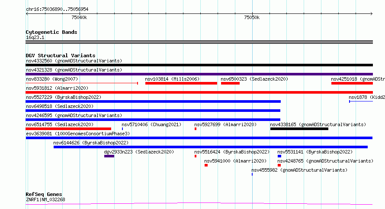Viewport: 385px width, 209px height.
Task: Open the RefSeq Genes track title
Action: [44, 194]
